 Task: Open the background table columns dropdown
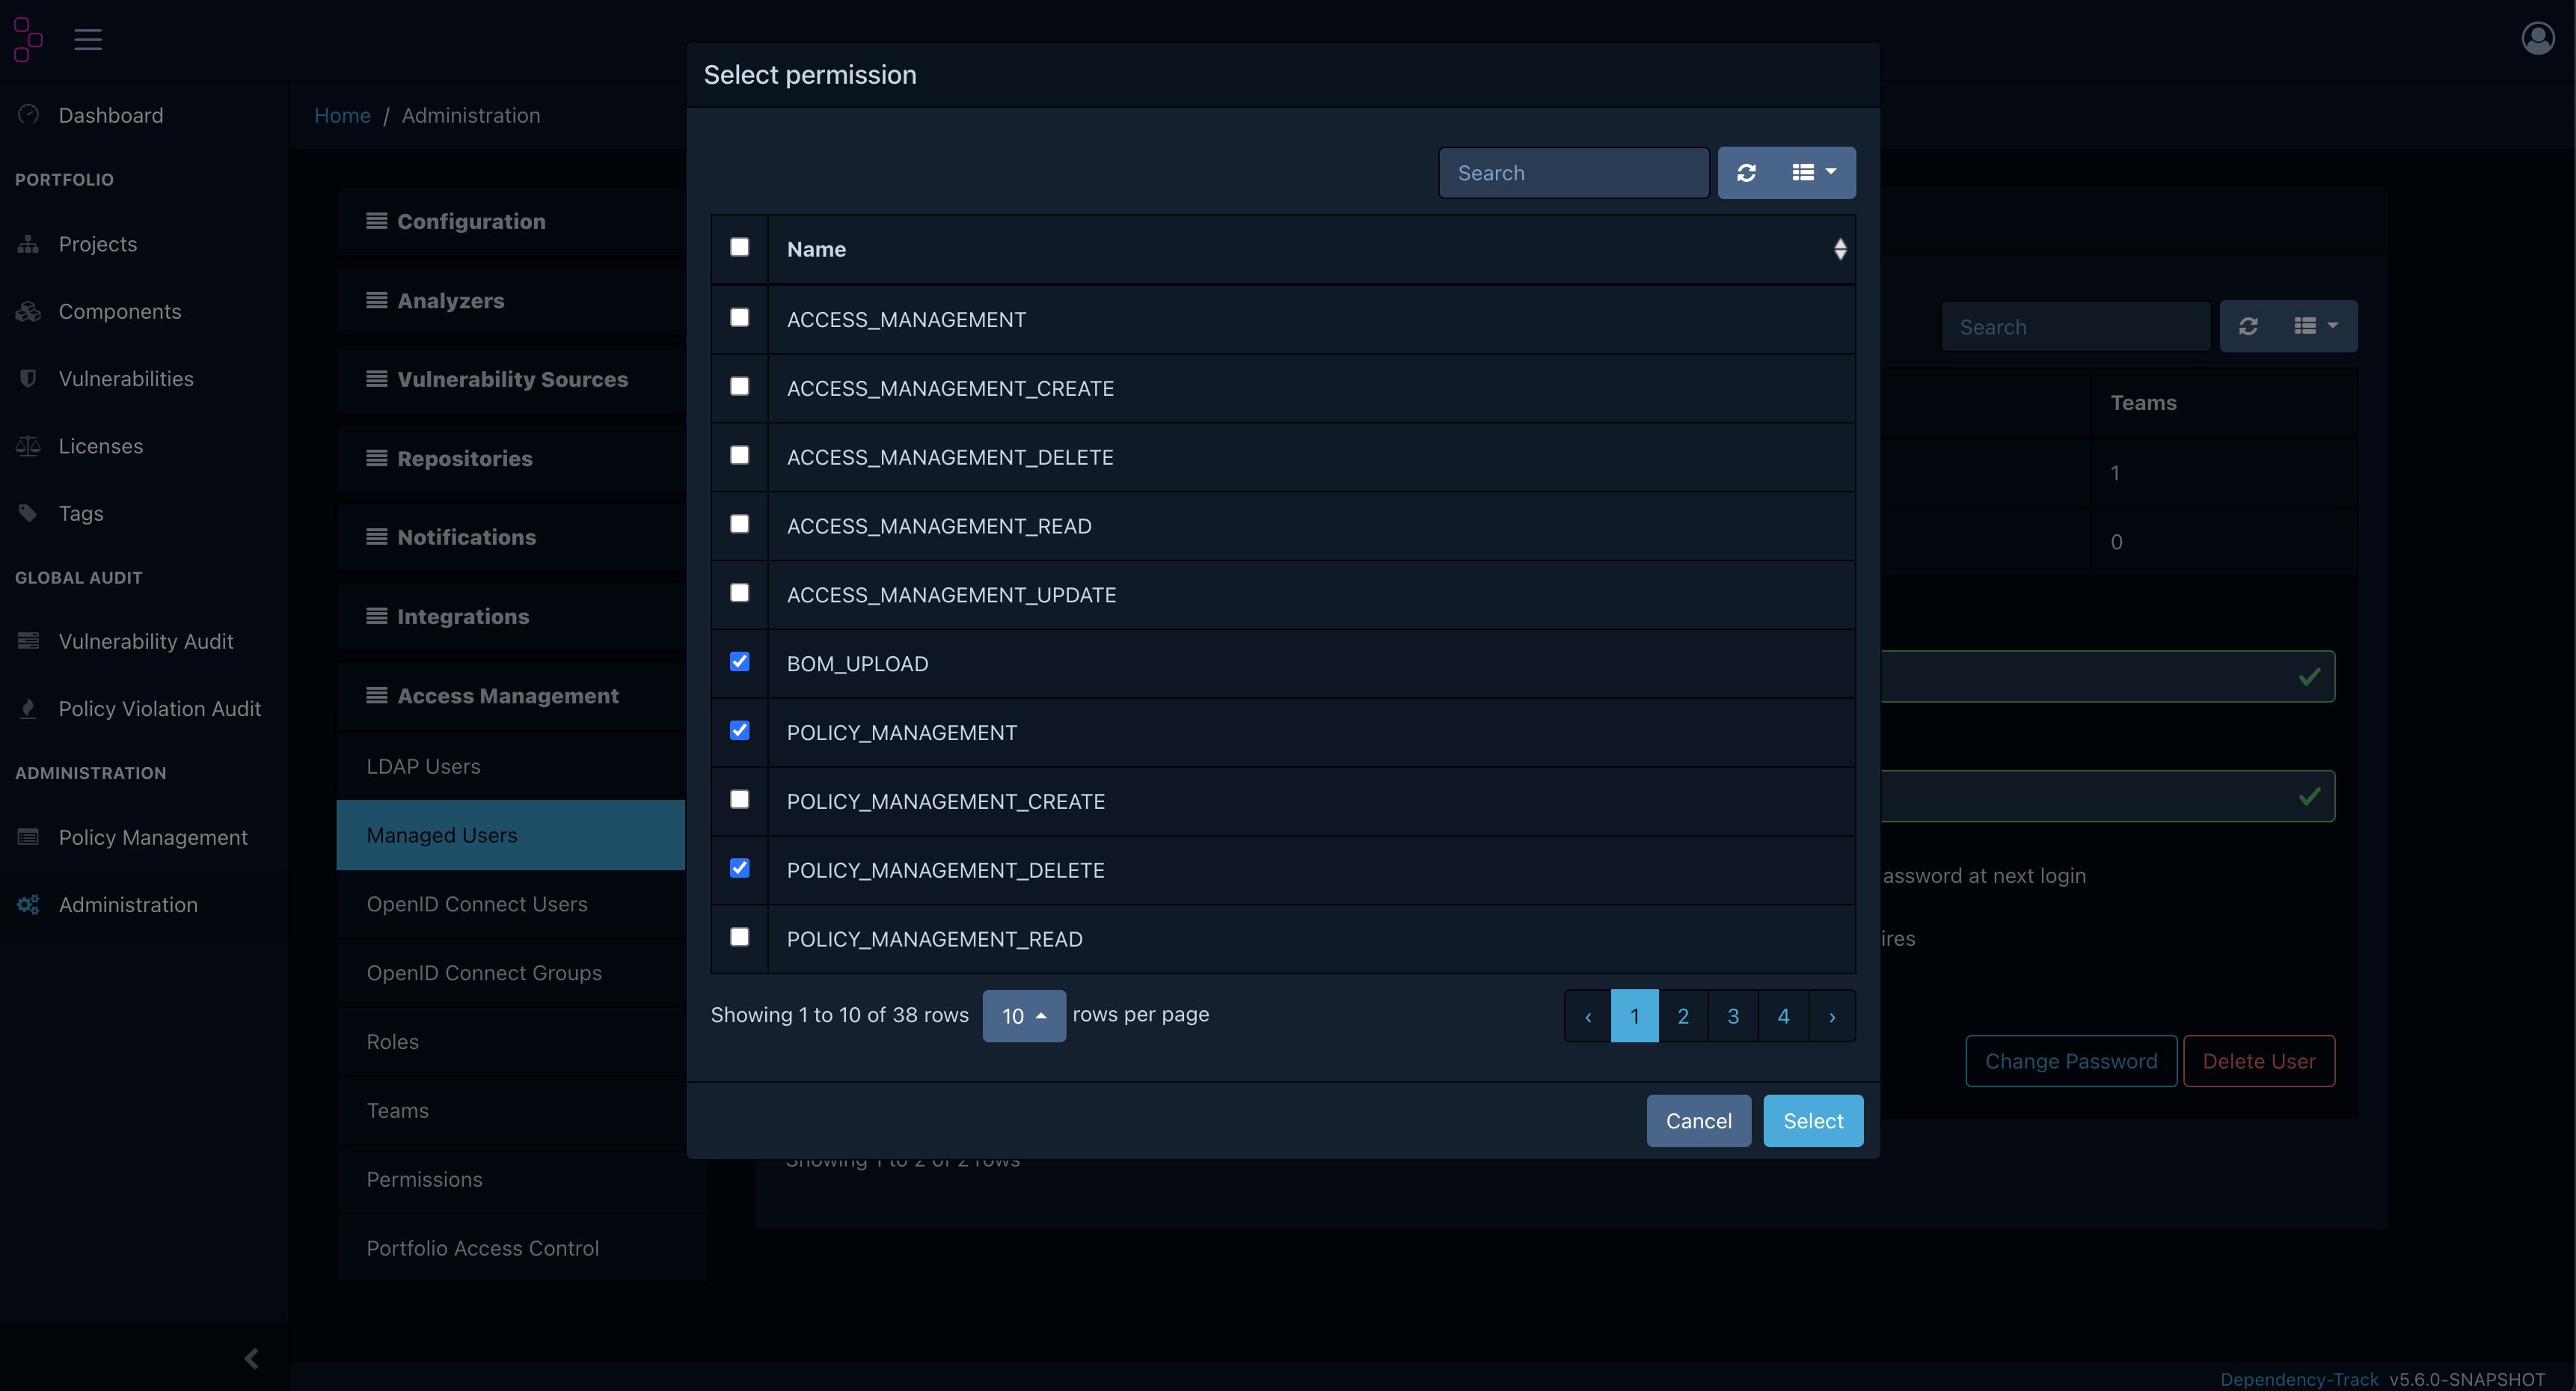pos(2316,326)
